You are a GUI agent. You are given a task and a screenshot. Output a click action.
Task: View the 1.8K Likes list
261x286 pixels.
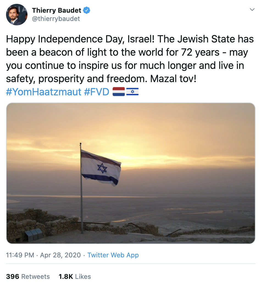point(75,277)
